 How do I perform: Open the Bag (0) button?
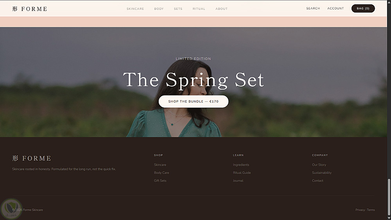click(x=363, y=9)
